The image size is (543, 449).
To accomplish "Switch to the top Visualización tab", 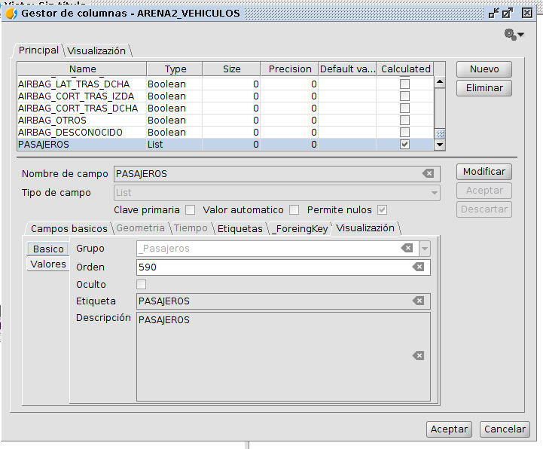I will [x=96, y=51].
